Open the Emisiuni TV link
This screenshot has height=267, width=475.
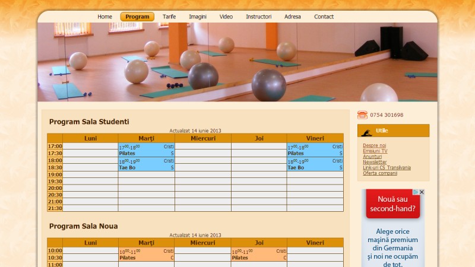click(x=375, y=151)
